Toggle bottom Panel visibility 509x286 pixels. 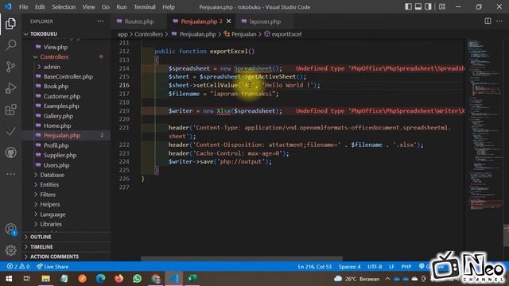(418, 6)
